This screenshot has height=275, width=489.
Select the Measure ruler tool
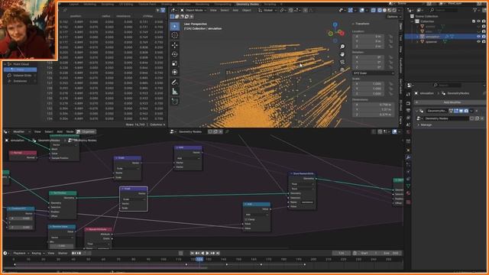[x=175, y=92]
